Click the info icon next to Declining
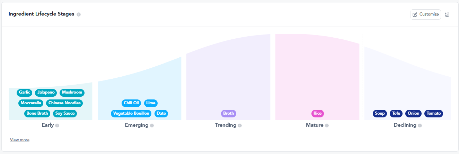Viewport: 459px width, 154px height. pyautogui.click(x=420, y=125)
